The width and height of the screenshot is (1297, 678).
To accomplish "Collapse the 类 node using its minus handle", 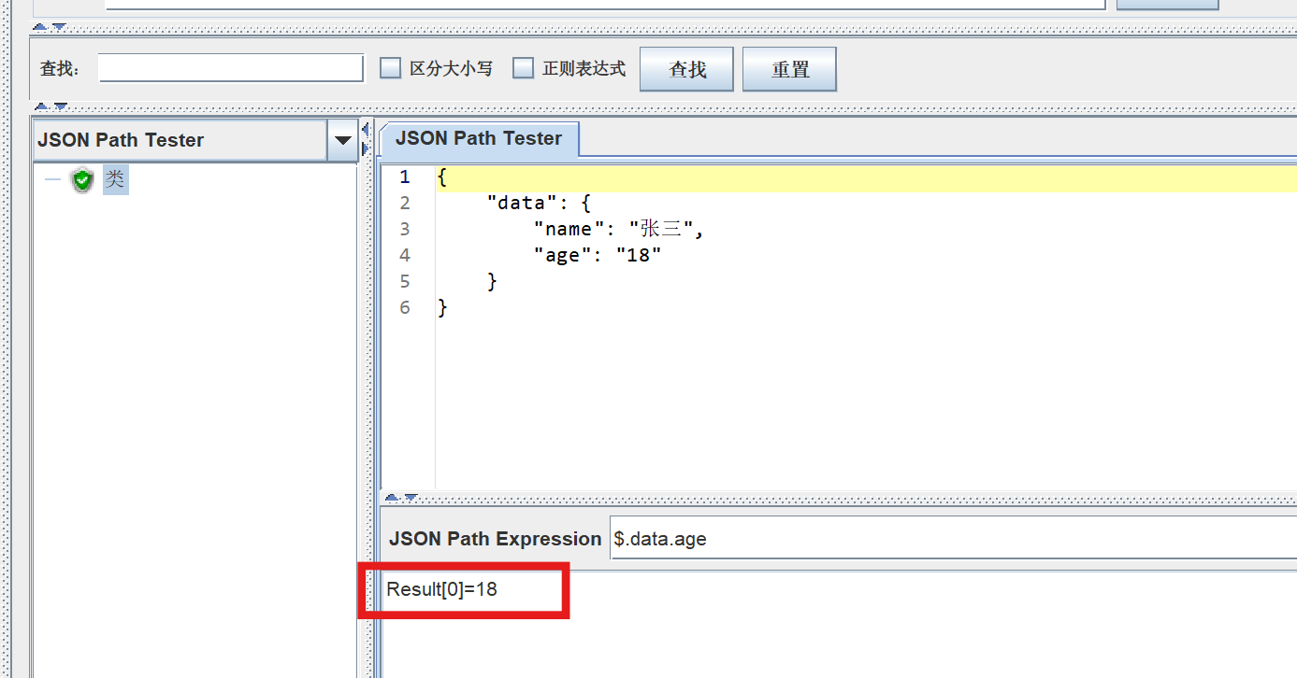I will pos(52,179).
